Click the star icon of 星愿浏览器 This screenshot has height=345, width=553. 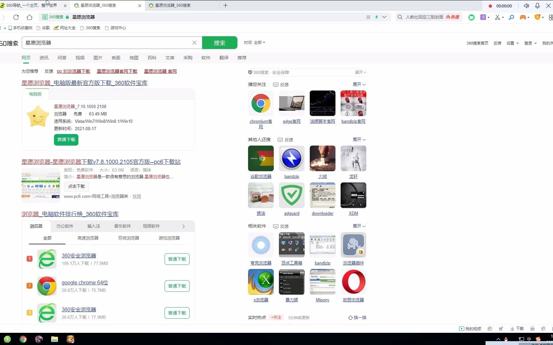(x=38, y=116)
